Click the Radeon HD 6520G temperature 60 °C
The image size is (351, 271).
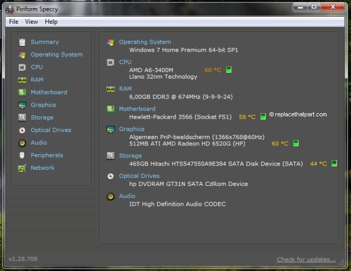[280, 144]
